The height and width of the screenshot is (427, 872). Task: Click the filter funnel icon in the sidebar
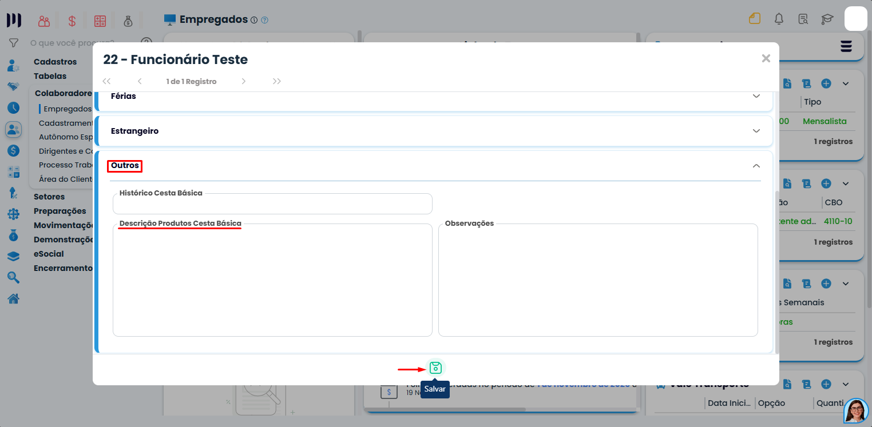point(14,43)
